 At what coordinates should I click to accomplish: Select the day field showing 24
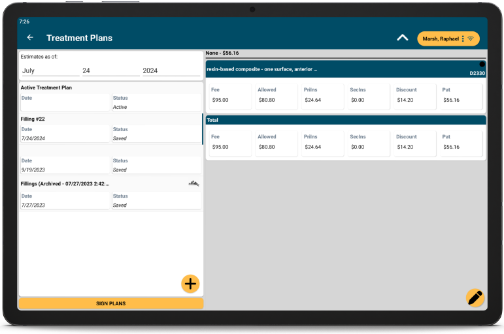110,70
